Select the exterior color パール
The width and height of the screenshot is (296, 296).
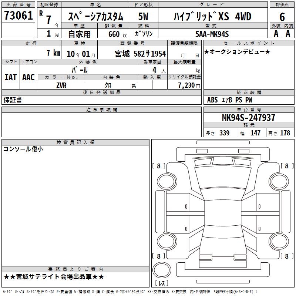(80, 70)
